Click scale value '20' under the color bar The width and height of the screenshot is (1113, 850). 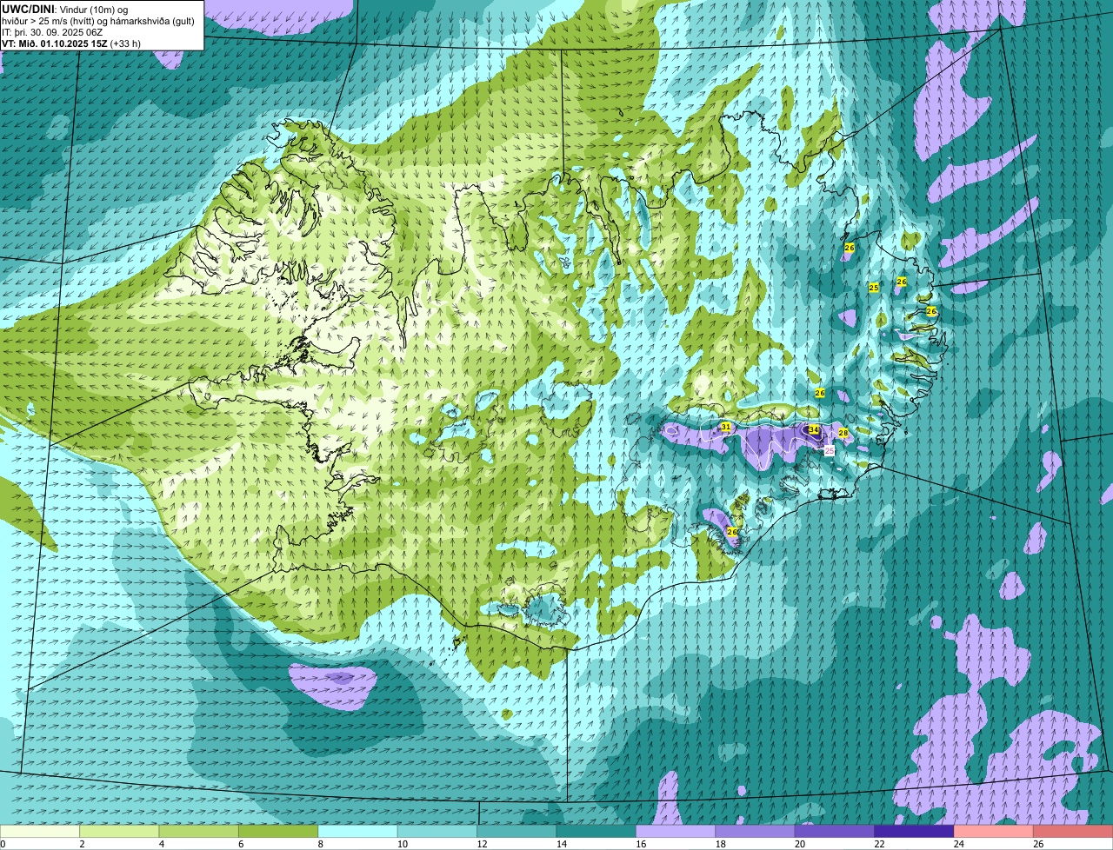click(x=799, y=844)
